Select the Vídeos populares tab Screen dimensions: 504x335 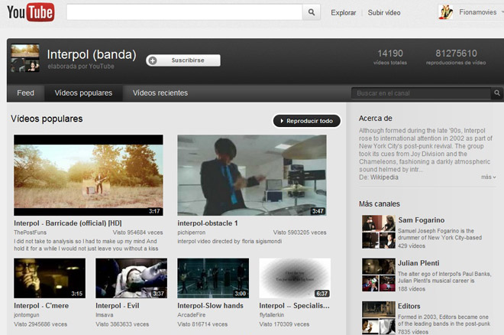click(83, 93)
